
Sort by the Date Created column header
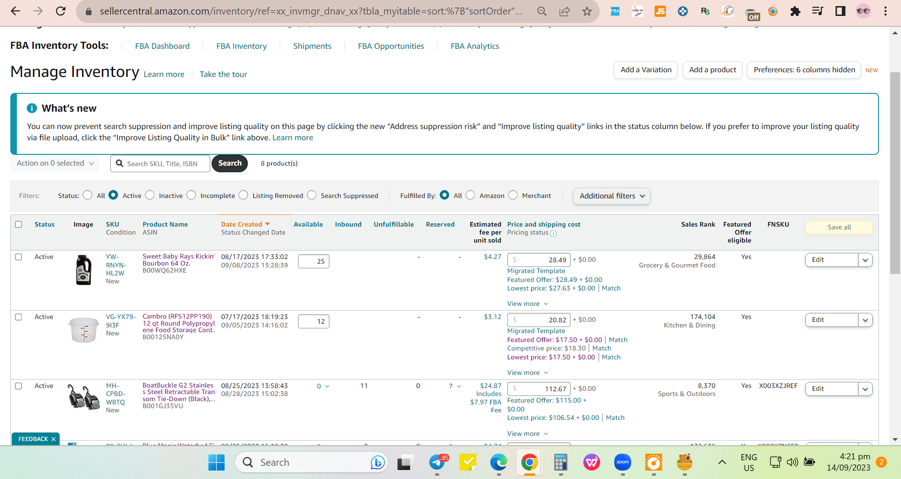coord(245,225)
